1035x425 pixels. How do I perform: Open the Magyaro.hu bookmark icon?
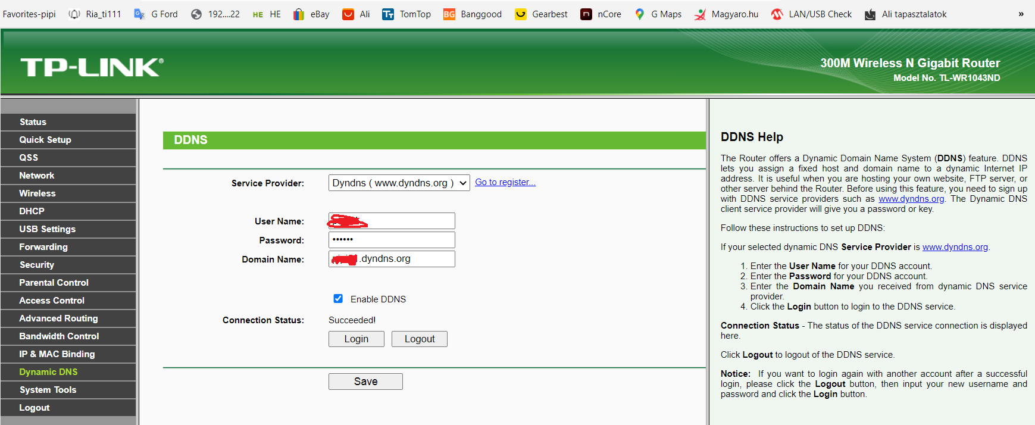coord(700,14)
